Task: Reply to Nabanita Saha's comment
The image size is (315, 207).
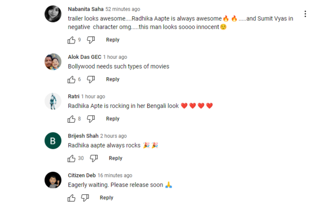Action: coord(112,40)
